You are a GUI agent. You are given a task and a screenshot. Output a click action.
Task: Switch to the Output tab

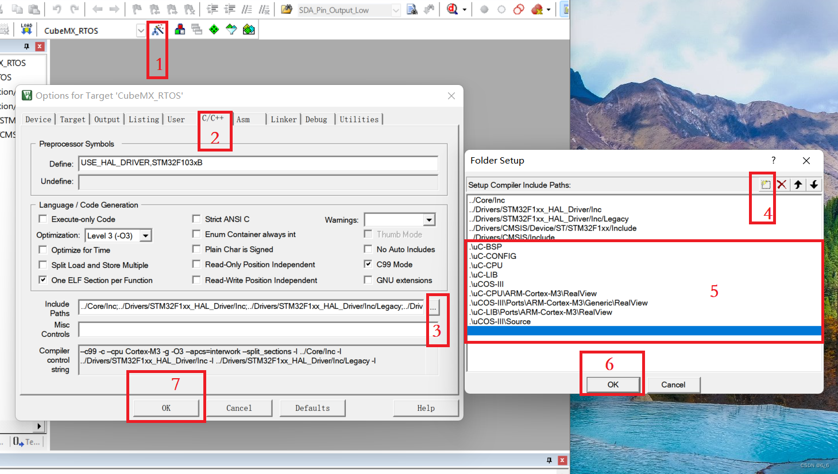pyautogui.click(x=107, y=119)
